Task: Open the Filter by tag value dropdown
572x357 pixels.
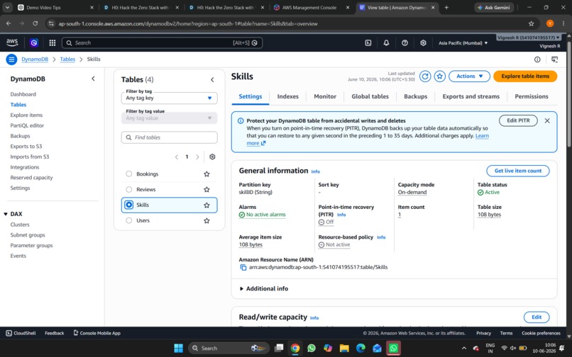Action: point(170,118)
